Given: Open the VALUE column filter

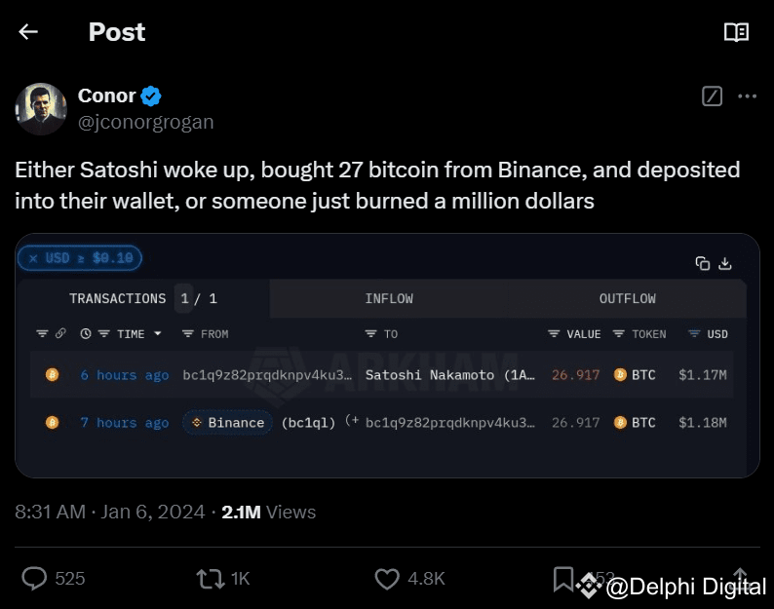Looking at the screenshot, I should [x=554, y=334].
